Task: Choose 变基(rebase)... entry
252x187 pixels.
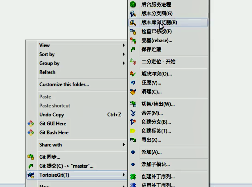Action: coord(168,41)
